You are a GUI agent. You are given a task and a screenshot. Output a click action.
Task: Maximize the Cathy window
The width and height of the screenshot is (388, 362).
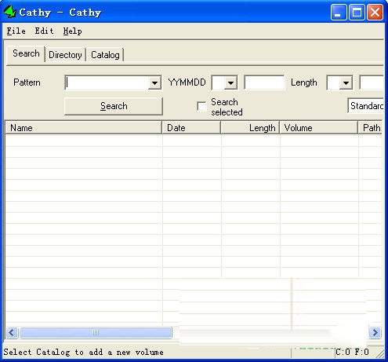pos(357,12)
